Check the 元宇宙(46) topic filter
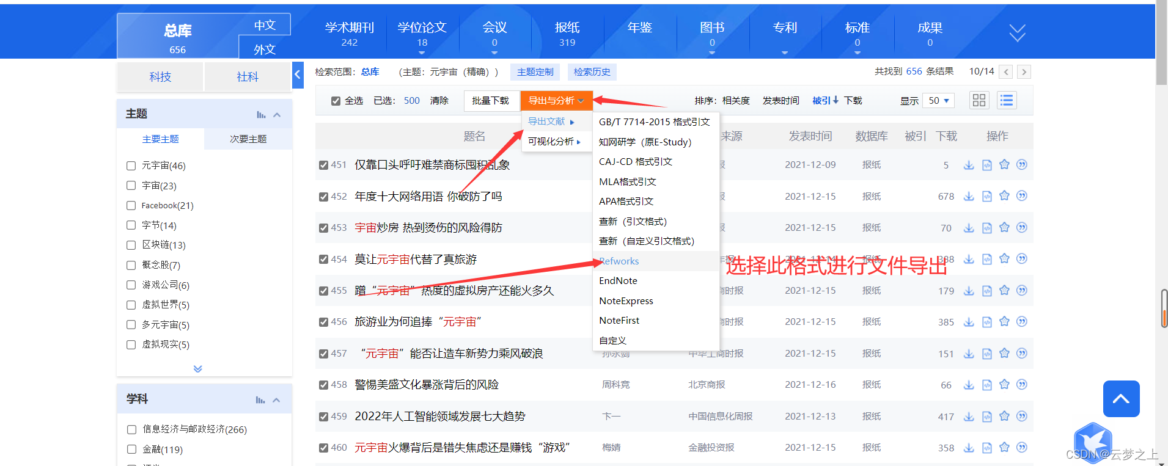 (x=131, y=166)
